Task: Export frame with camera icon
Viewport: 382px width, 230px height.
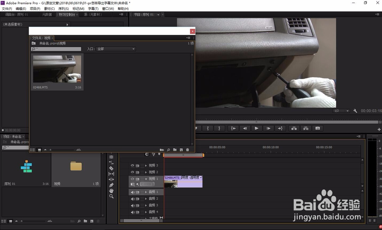Action: coord(318,128)
